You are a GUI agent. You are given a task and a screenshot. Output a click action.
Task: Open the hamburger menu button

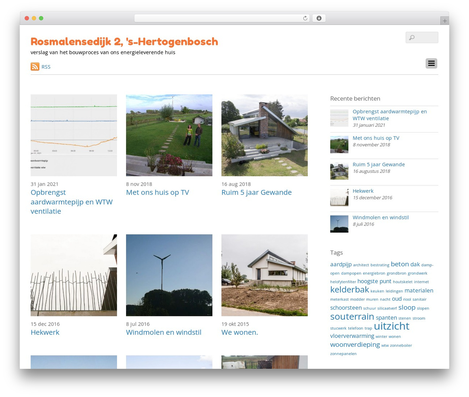pyautogui.click(x=431, y=63)
